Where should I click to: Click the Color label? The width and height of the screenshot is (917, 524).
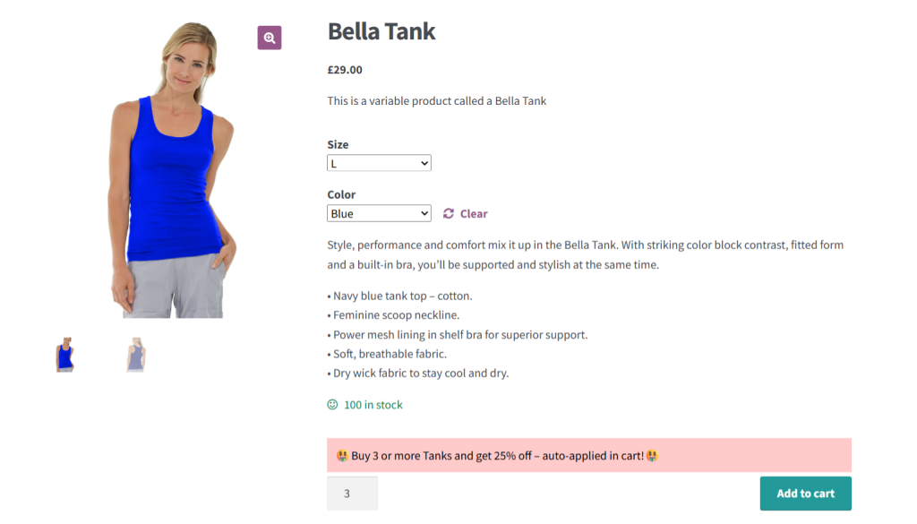[341, 194]
